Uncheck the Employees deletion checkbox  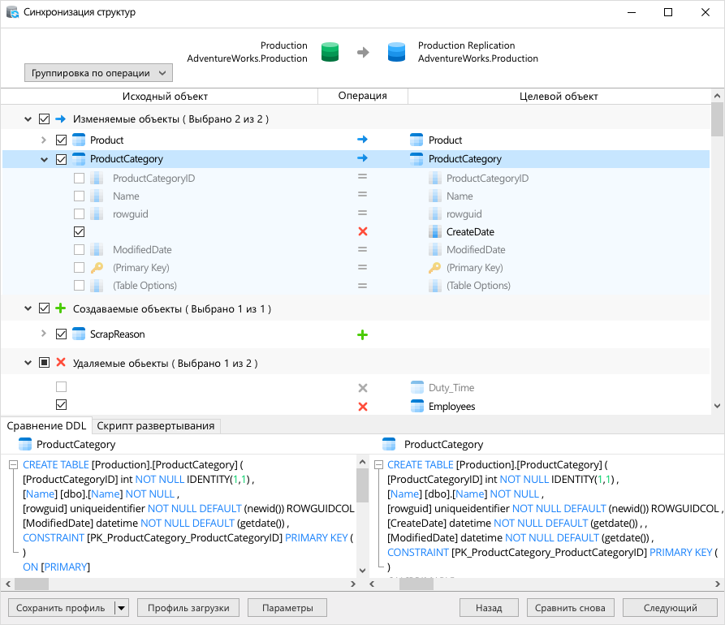[61, 404]
